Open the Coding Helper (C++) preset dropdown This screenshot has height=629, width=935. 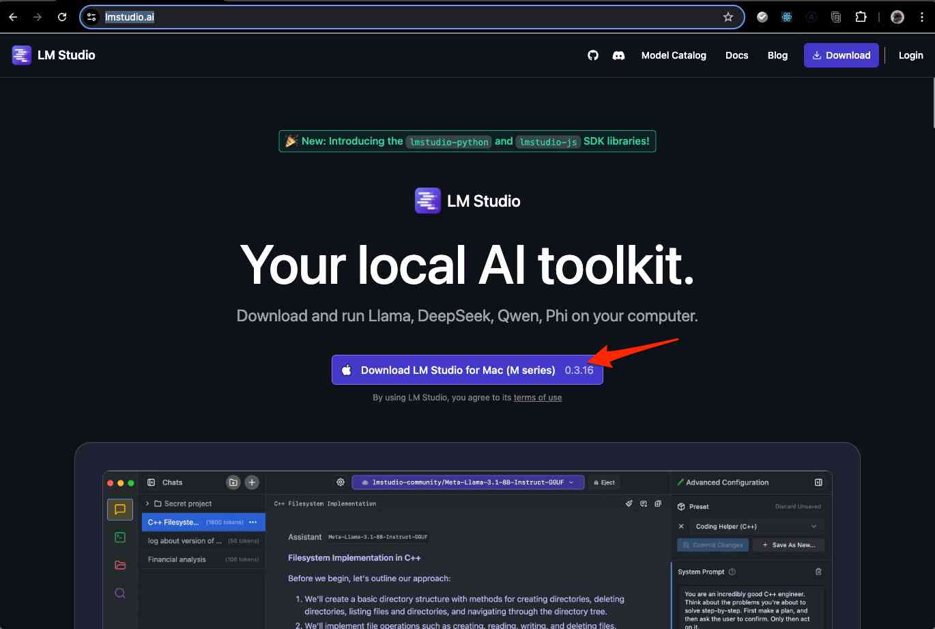coord(755,527)
